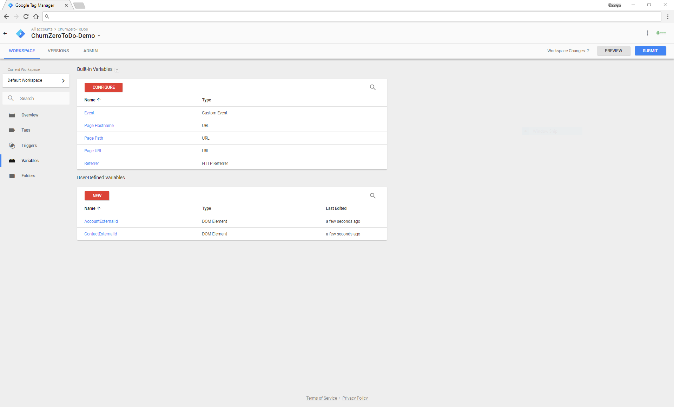Click the sidebar Search input field
674x407 pixels.
pyautogui.click(x=36, y=99)
